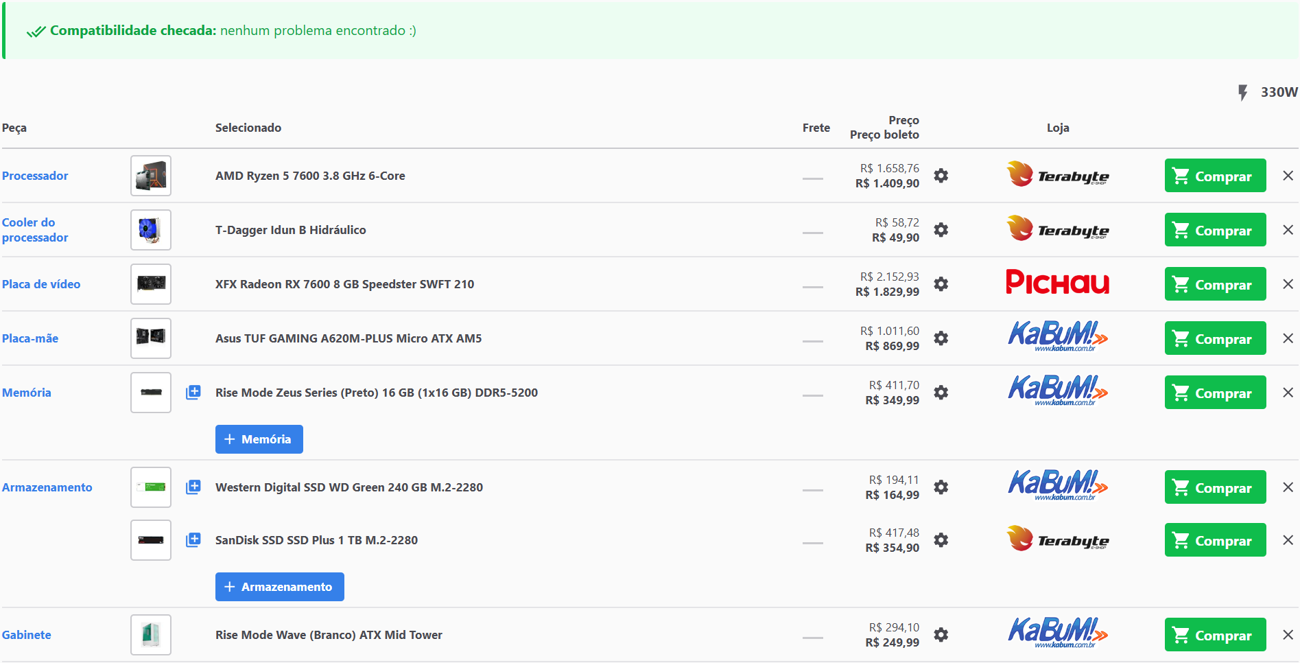
Task: Click the SanDisk SSD SSD Plus 1 TB name
Action: [316, 540]
